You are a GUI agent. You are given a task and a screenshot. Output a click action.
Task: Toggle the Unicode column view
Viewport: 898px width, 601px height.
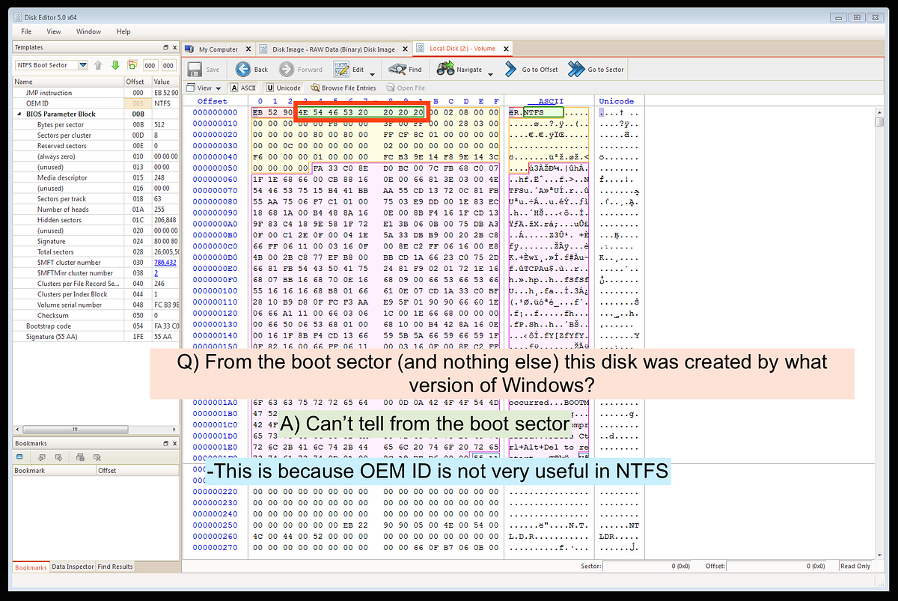[x=284, y=88]
